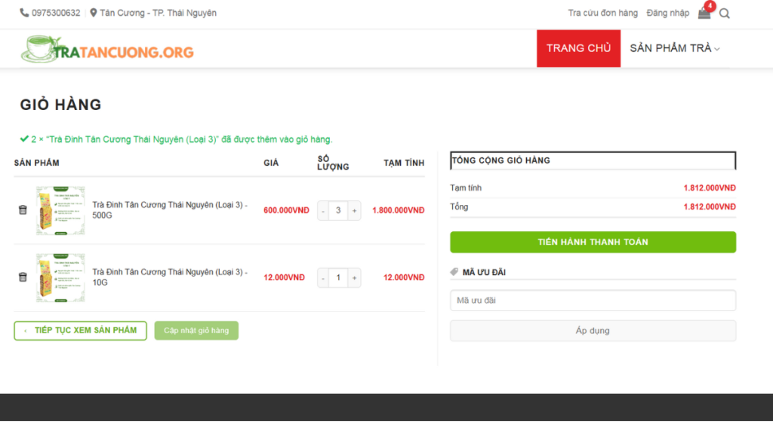Increase quantity of the 10G tea
Image resolution: width=773 pixels, height=434 pixels.
pos(355,278)
